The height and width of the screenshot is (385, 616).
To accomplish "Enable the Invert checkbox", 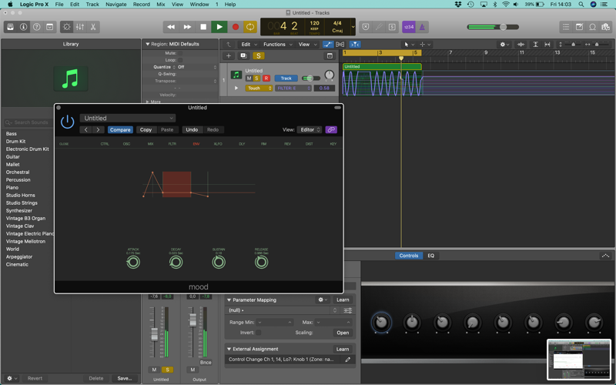I will click(259, 333).
